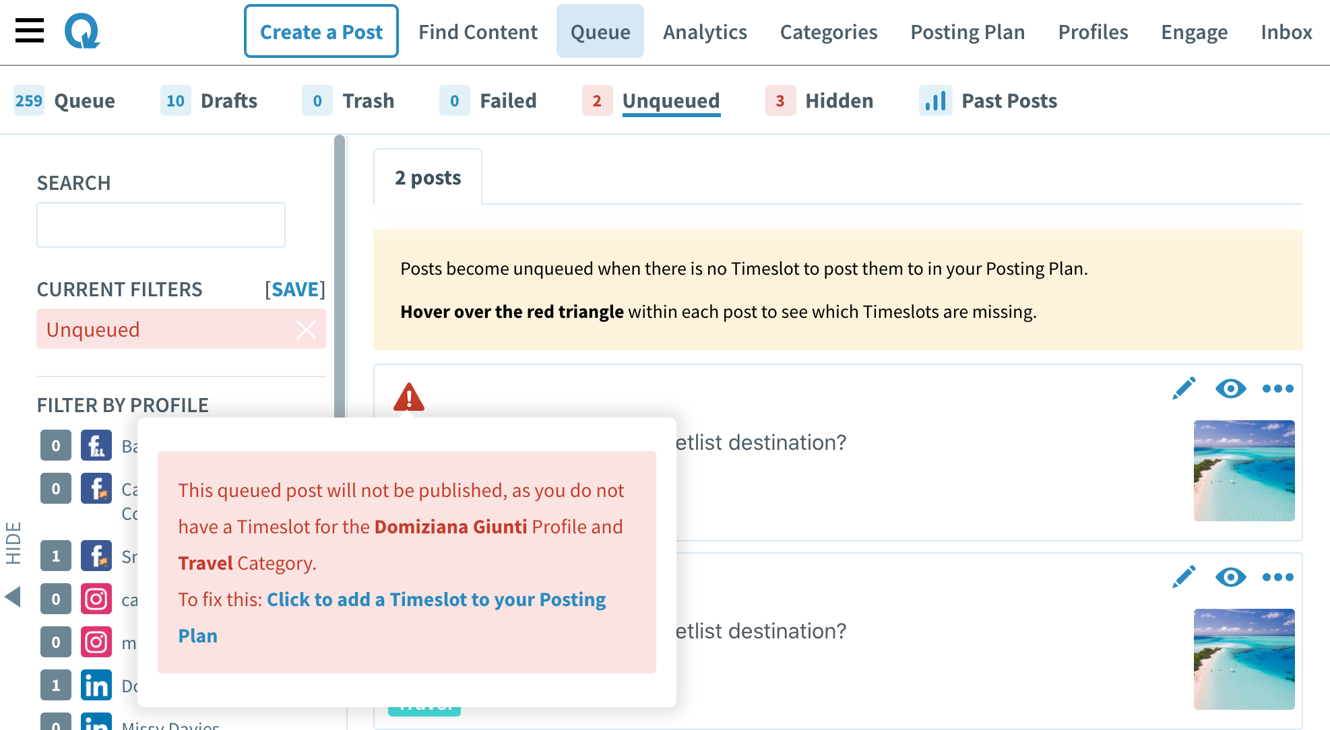Open the Past Posts bar chart icon
The width and height of the screenshot is (1330, 730).
[935, 101]
